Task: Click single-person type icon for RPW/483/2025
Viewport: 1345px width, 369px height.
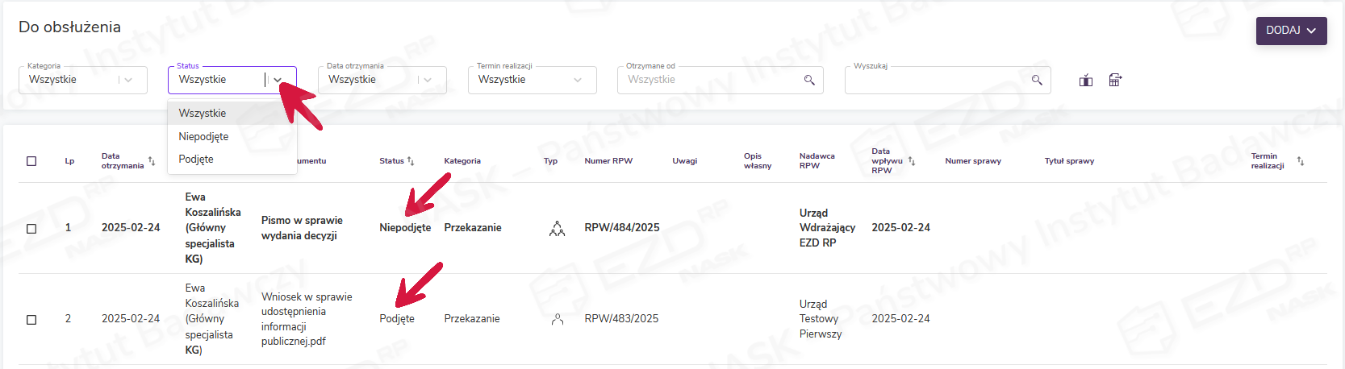Action: [557, 319]
